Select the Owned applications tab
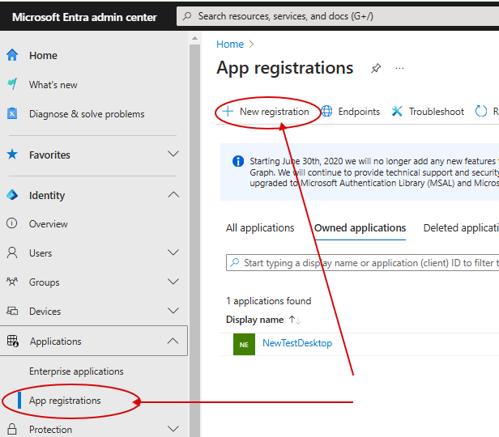This screenshot has width=499, height=437. click(x=360, y=228)
